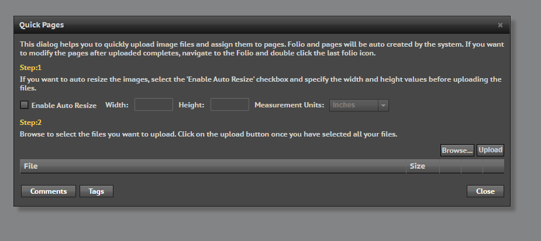Image resolution: width=541 pixels, height=241 pixels.
Task: Open the Inches measurement units combo box
Action: (359, 106)
